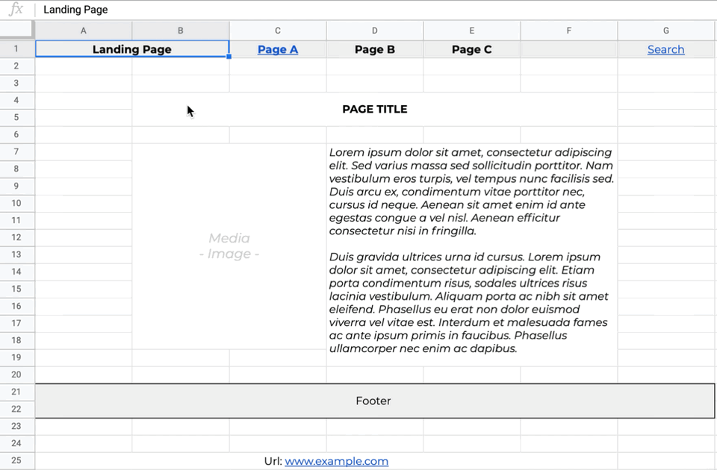Select empty cell F1
This screenshot has width=717, height=470.
[x=569, y=49]
